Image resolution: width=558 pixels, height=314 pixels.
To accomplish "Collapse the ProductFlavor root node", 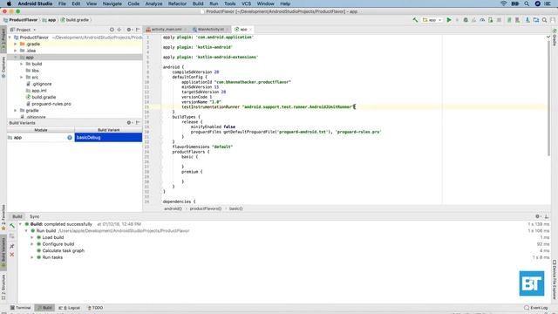I will (x=10, y=38).
